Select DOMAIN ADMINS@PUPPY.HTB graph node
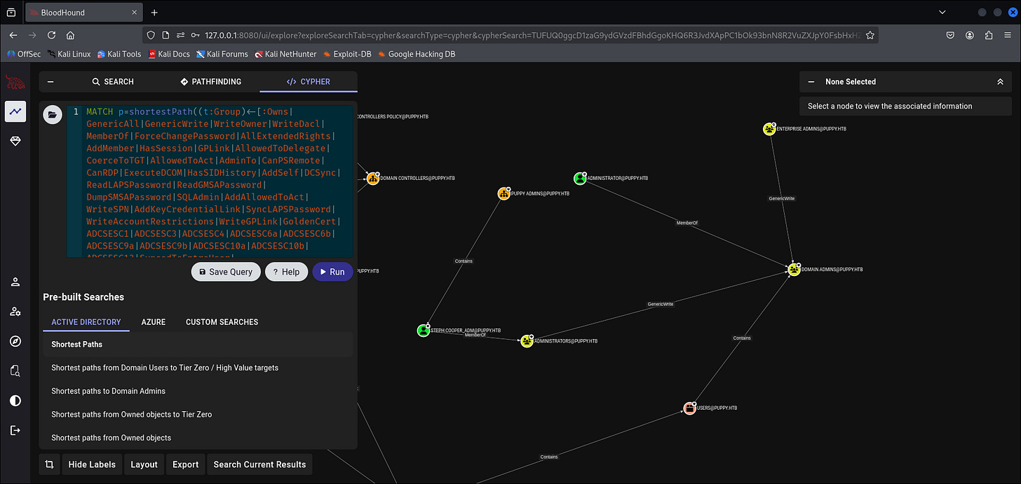The width and height of the screenshot is (1021, 484). pyautogui.click(x=794, y=270)
